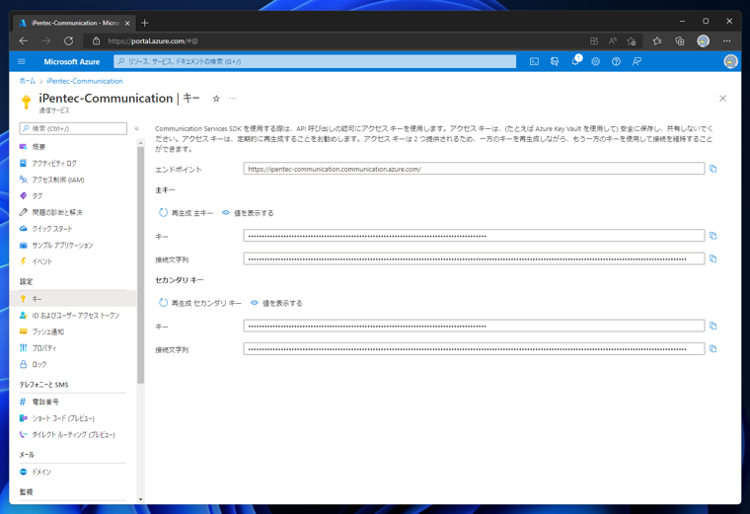Open portal settings gear icon
Image resolution: width=750 pixels, height=514 pixels.
click(x=595, y=62)
